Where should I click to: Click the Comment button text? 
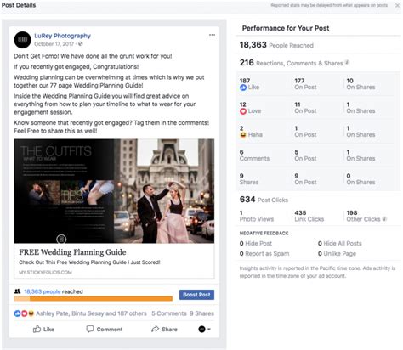coord(110,329)
